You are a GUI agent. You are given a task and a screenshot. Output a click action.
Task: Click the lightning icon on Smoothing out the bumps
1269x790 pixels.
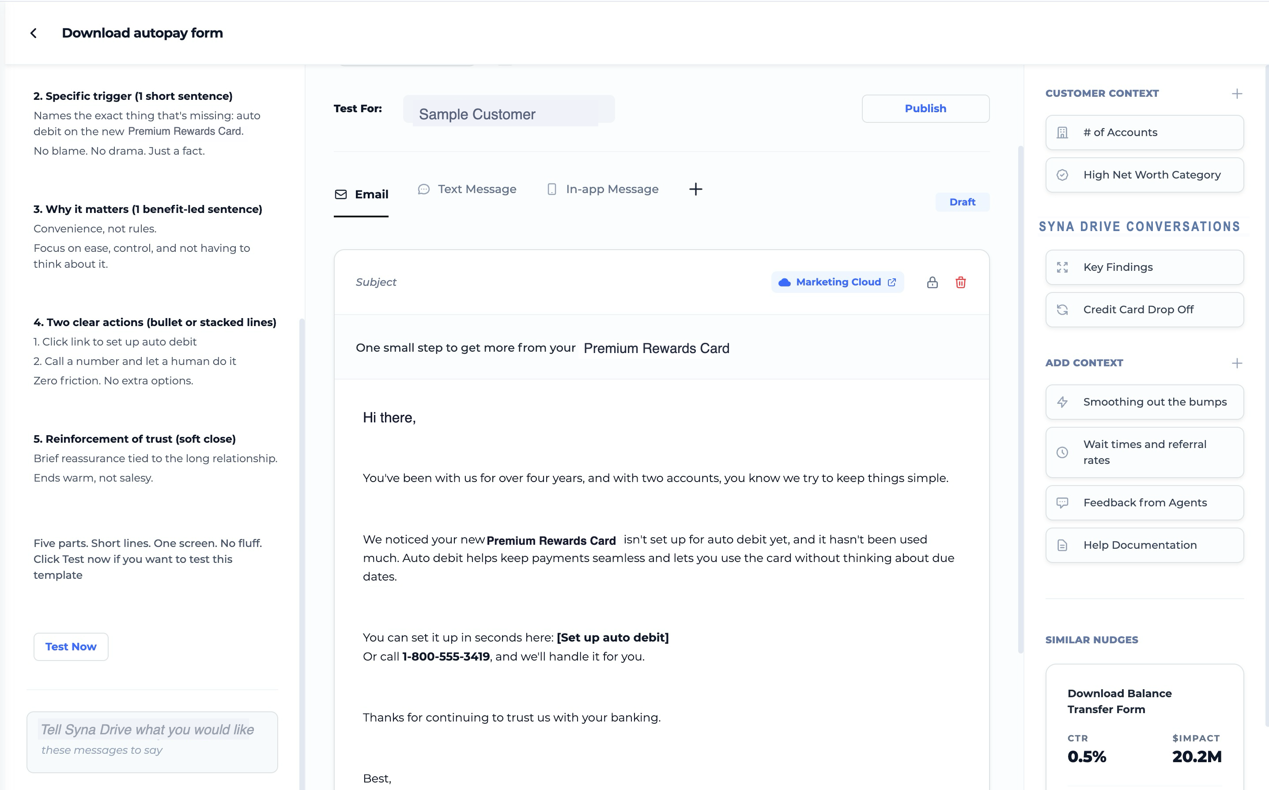(1062, 403)
